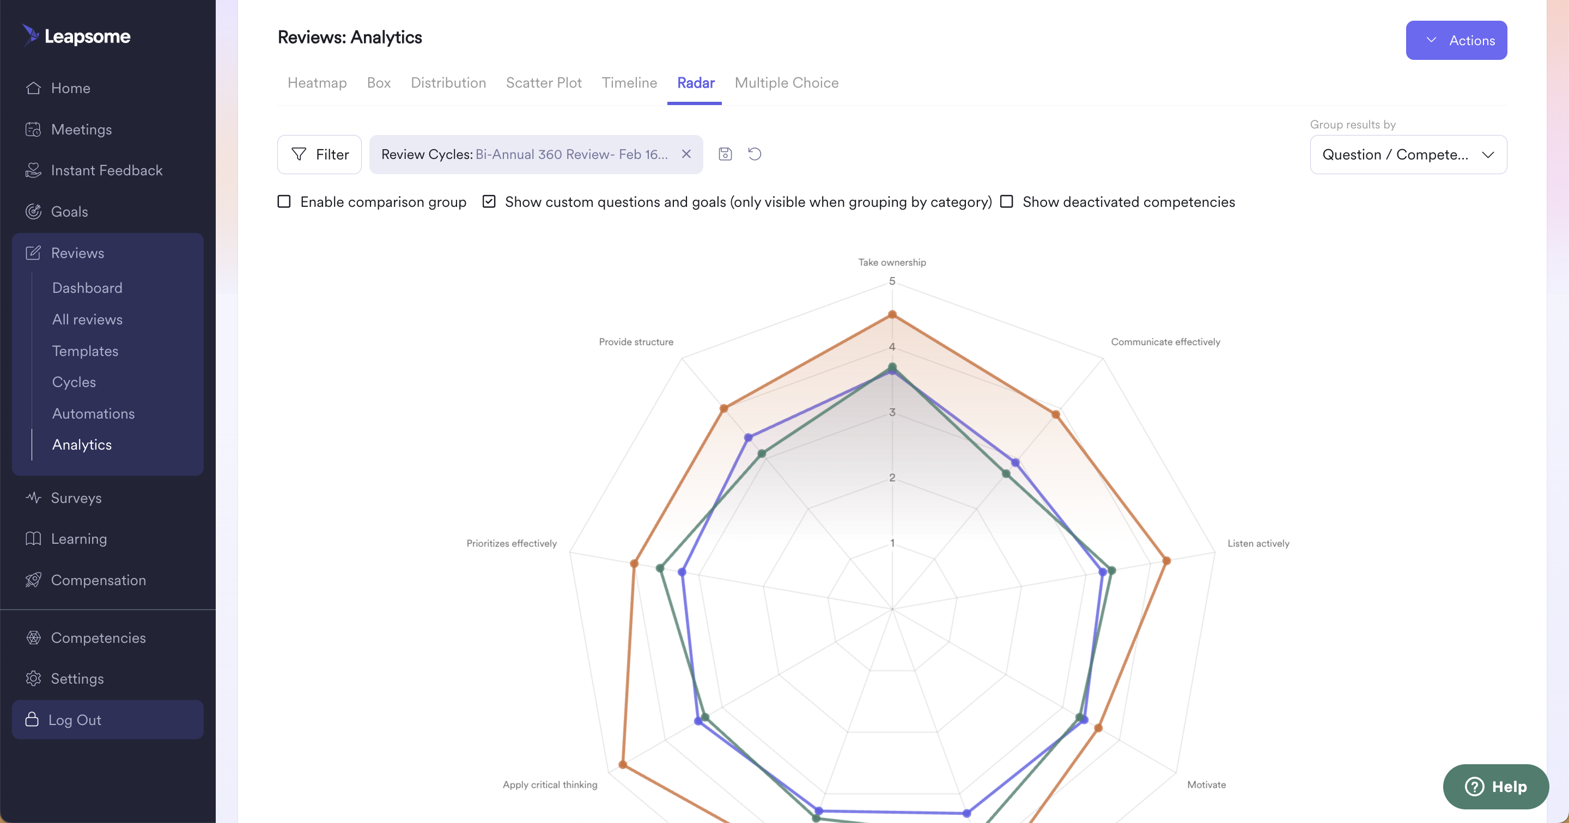Click the Meetings calendar icon

point(33,130)
